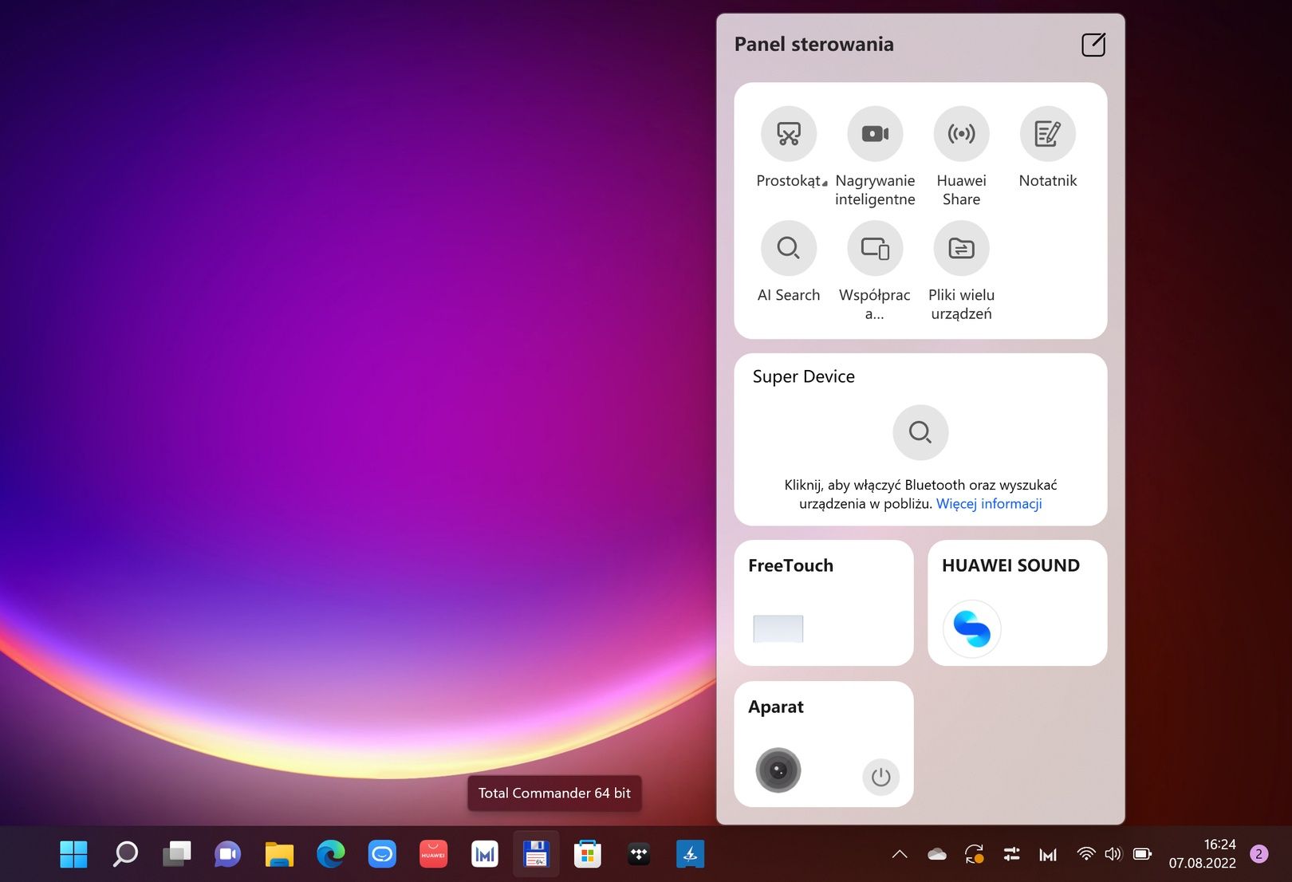This screenshot has height=882, width=1292.
Task: Open the M-logo system tray icon
Action: point(1048,854)
